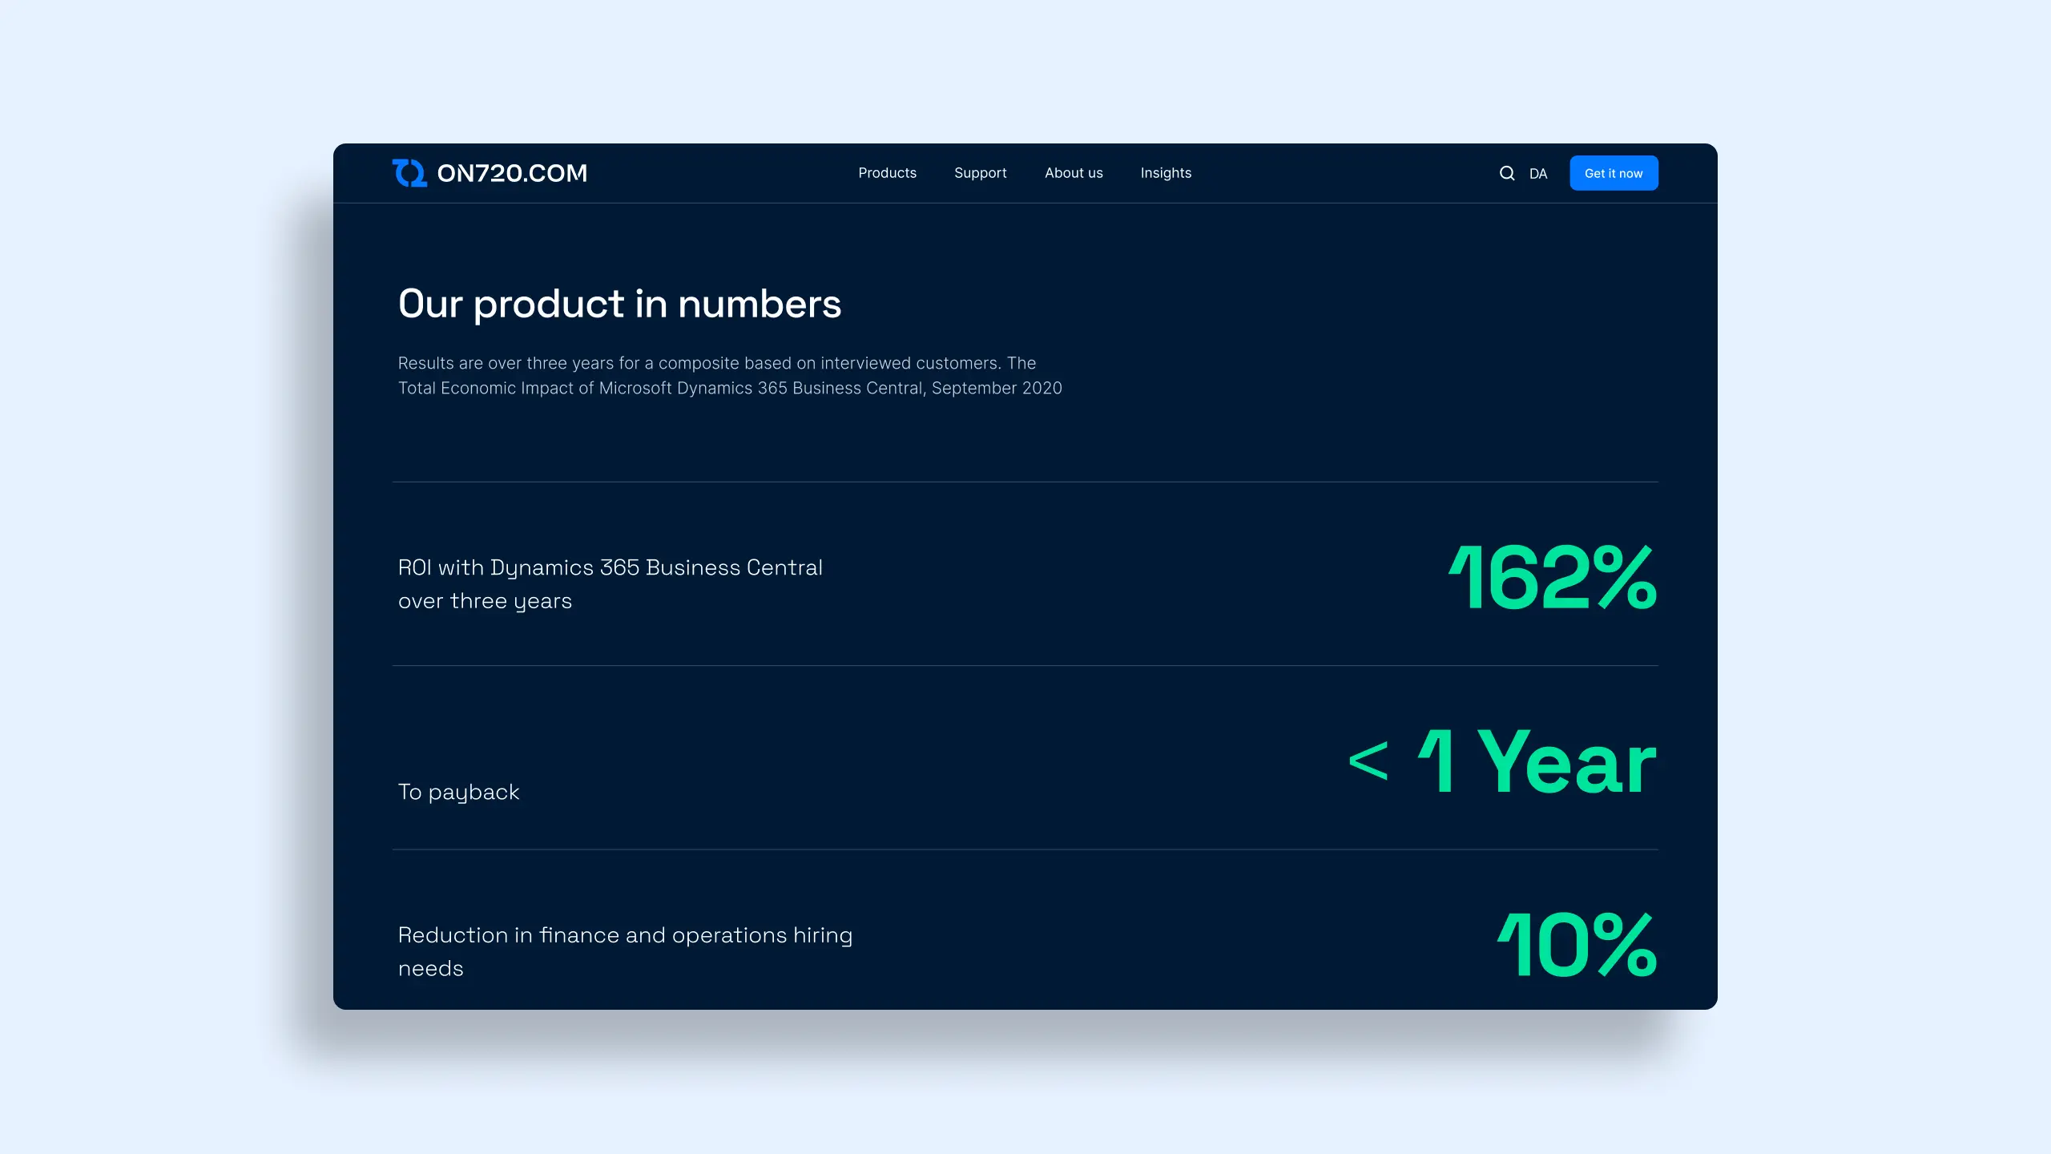Open the Products menu
Screen dimensions: 2051x1154
(x=887, y=173)
